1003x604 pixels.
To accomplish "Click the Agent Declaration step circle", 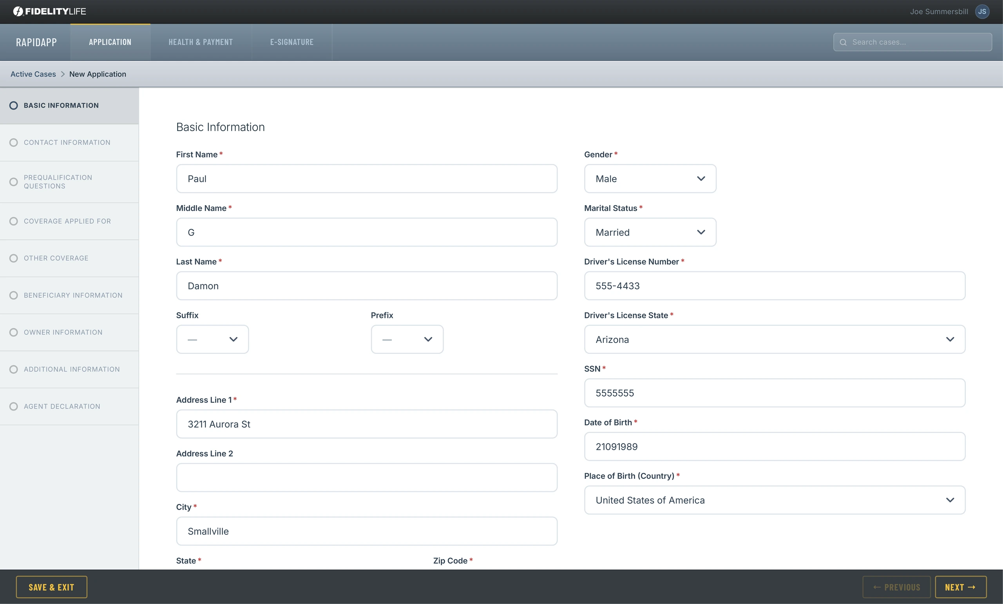I will point(13,406).
